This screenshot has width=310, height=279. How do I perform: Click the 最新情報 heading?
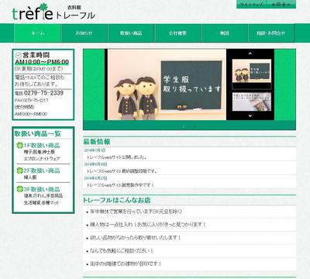pos(97,142)
